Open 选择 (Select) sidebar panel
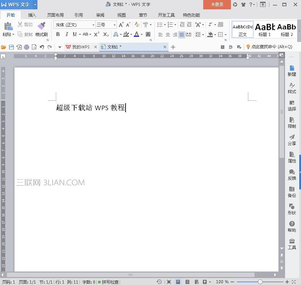 292,105
